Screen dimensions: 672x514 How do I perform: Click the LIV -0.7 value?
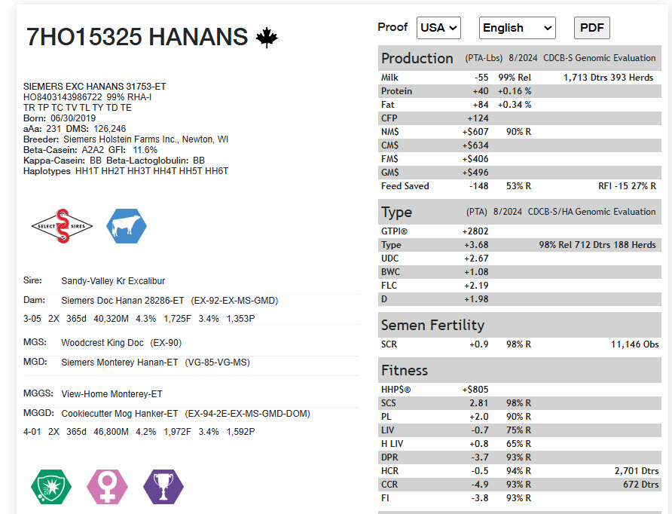coord(480,430)
